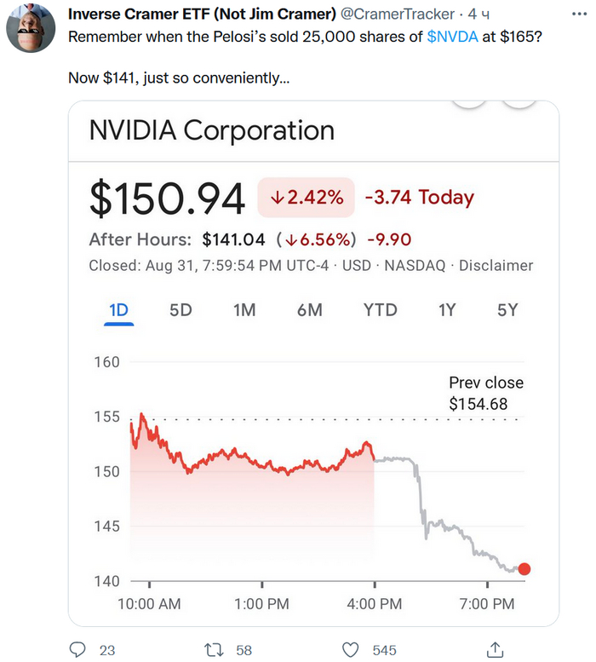
Task: Click the red end-of-chart price dot
Action: coord(524,569)
